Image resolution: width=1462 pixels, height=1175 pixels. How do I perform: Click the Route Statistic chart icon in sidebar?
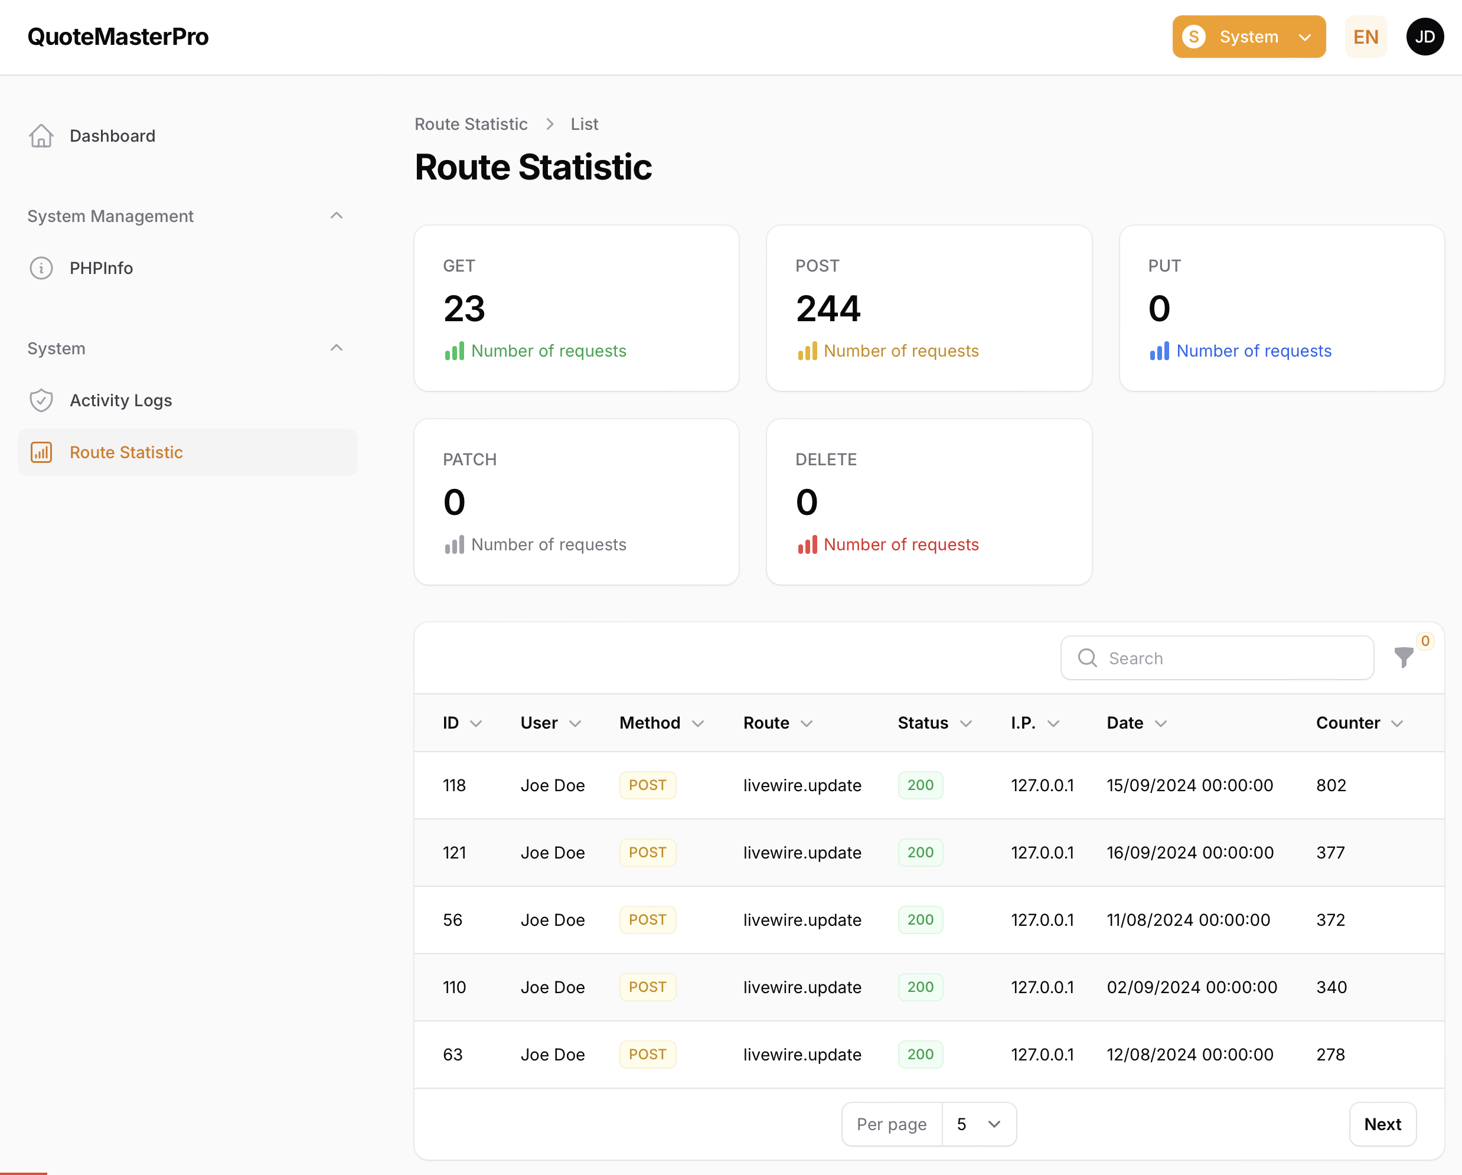(x=41, y=452)
